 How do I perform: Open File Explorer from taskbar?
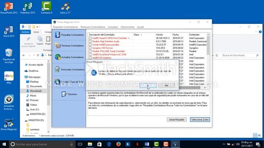(x=90, y=144)
